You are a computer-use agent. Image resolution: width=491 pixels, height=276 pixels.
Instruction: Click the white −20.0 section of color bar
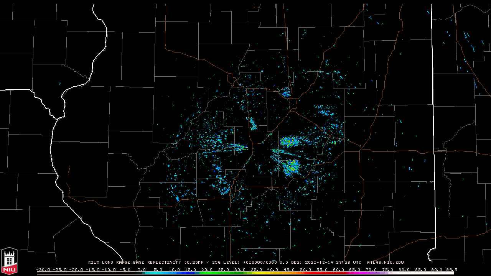[76, 273]
